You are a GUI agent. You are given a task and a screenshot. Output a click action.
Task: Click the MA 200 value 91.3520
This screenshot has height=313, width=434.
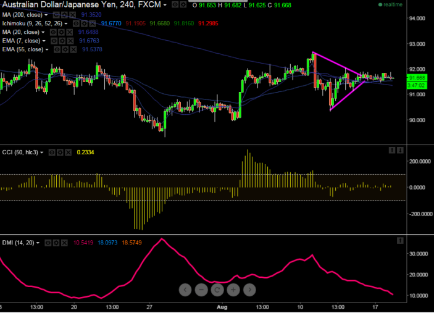click(x=91, y=15)
